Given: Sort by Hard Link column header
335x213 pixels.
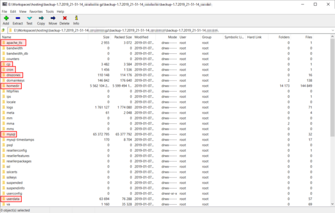Looking at the screenshot, I should click(x=254, y=37).
